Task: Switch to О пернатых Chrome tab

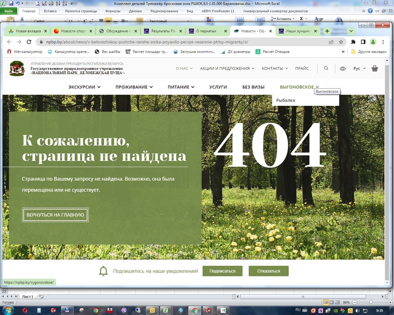Action: (x=208, y=31)
